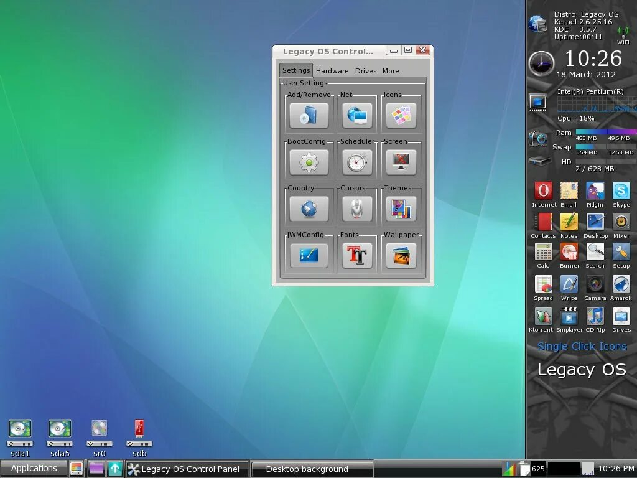Open the Themes settings icon
The height and width of the screenshot is (478, 637).
click(x=401, y=209)
